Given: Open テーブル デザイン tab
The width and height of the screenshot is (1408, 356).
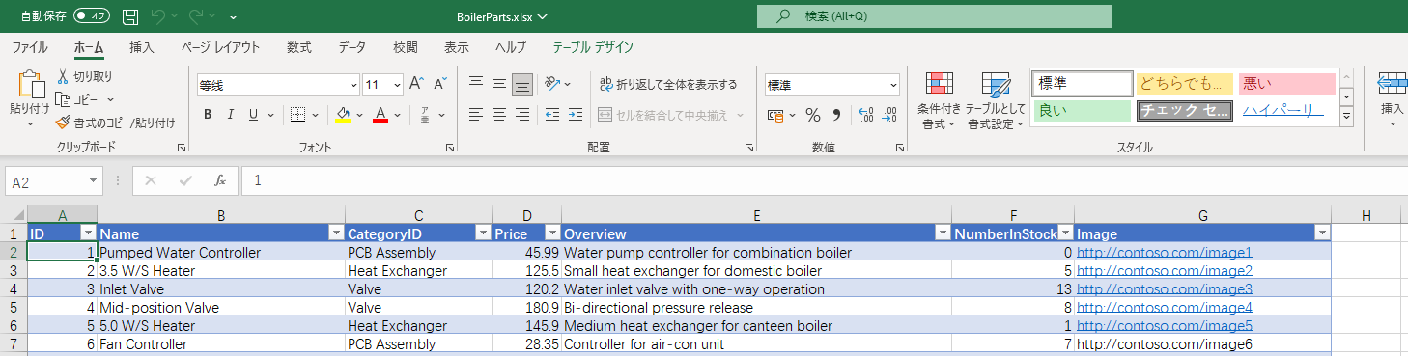Looking at the screenshot, I should click(593, 46).
